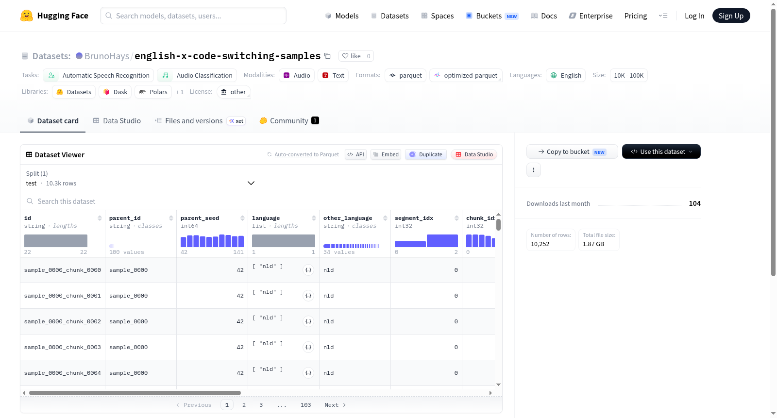
Task: Click the table horizontal scrollbar thumb
Action: (135, 393)
